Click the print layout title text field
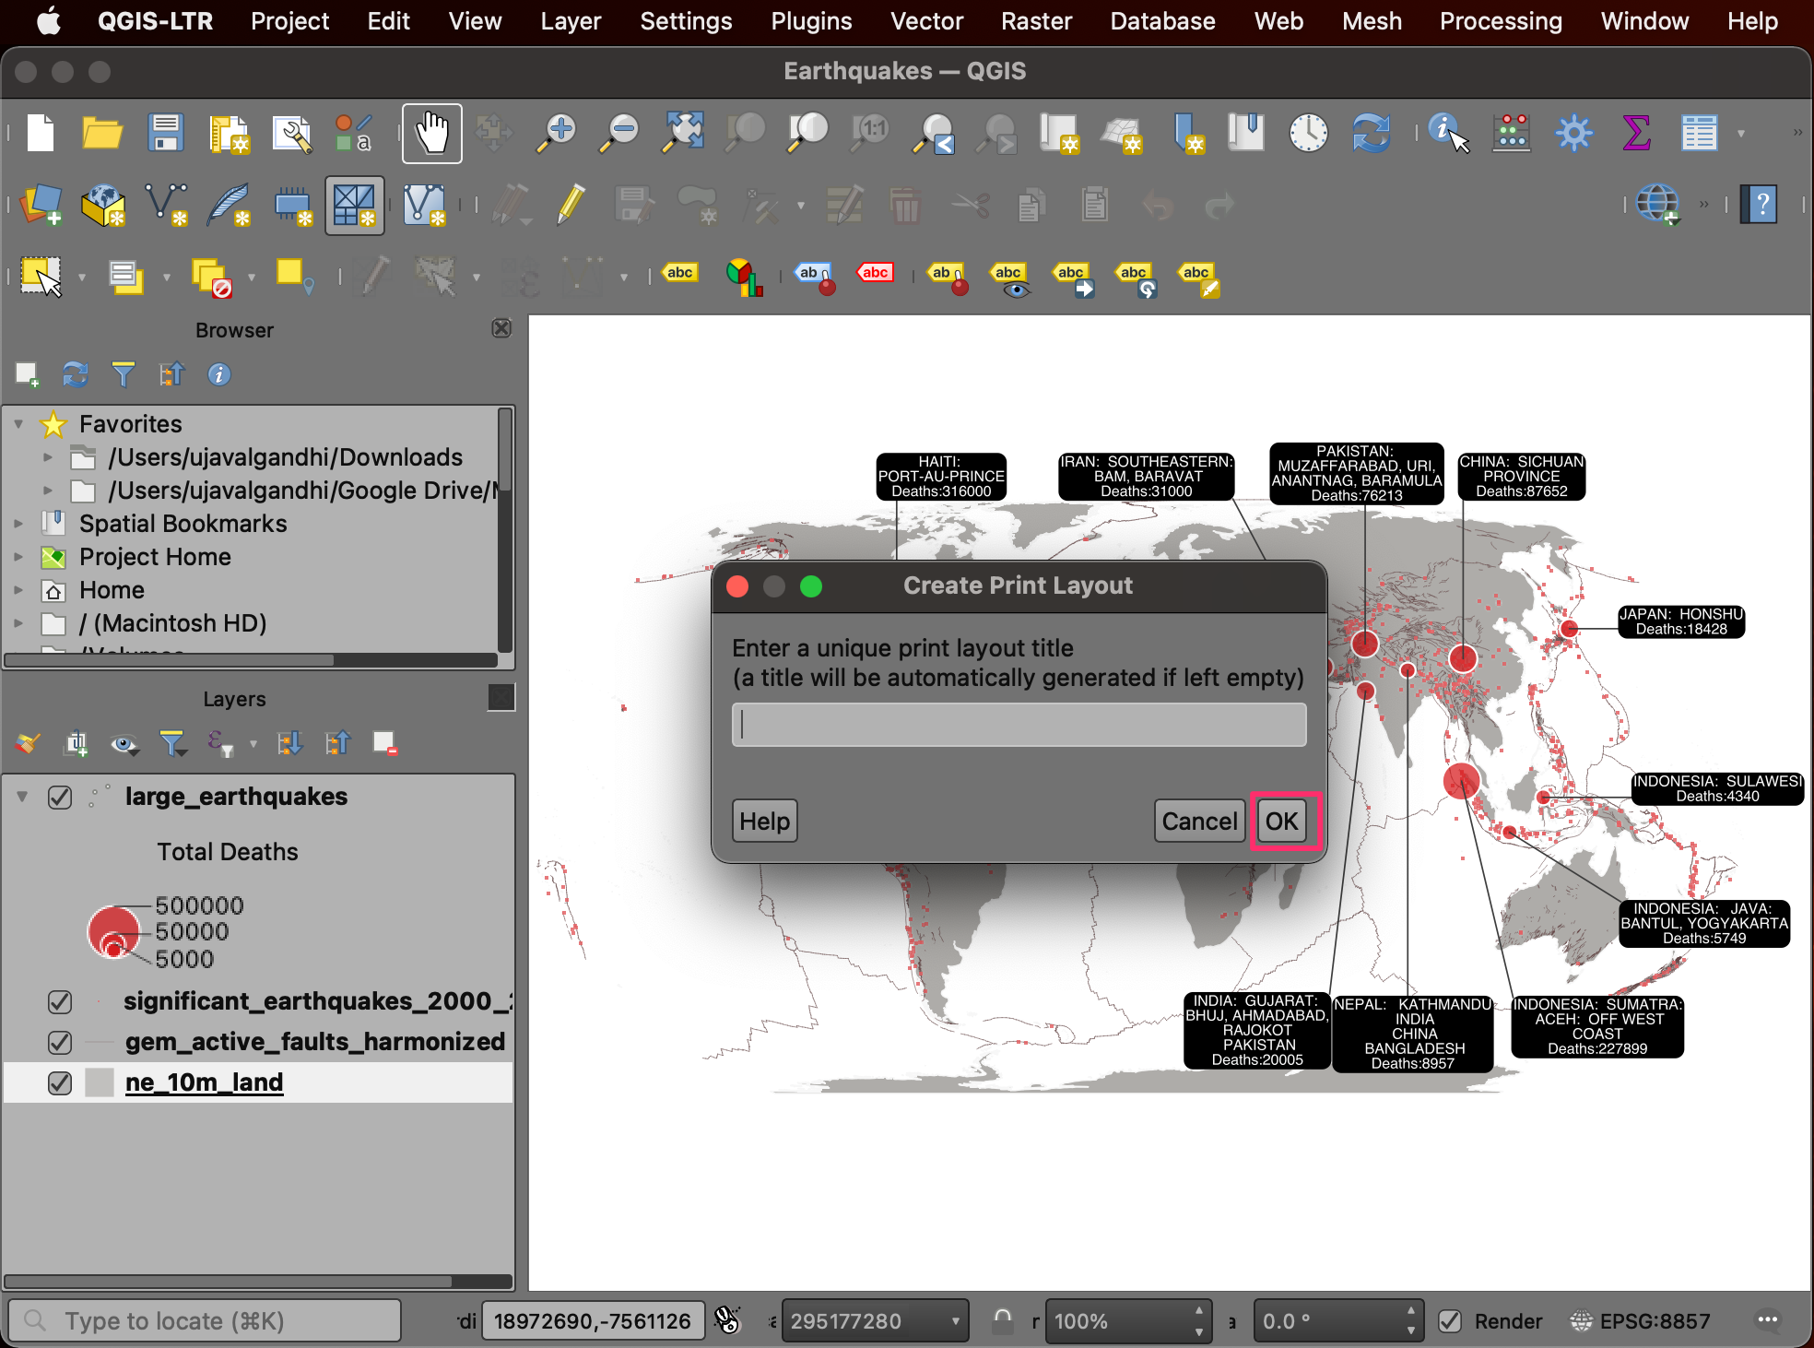Viewport: 1814px width, 1348px height. (x=1019, y=725)
